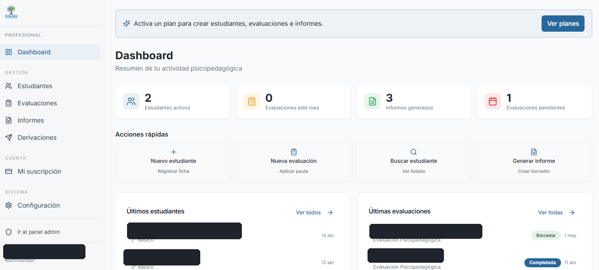Click the Informes document icon in sidebar

click(x=9, y=120)
